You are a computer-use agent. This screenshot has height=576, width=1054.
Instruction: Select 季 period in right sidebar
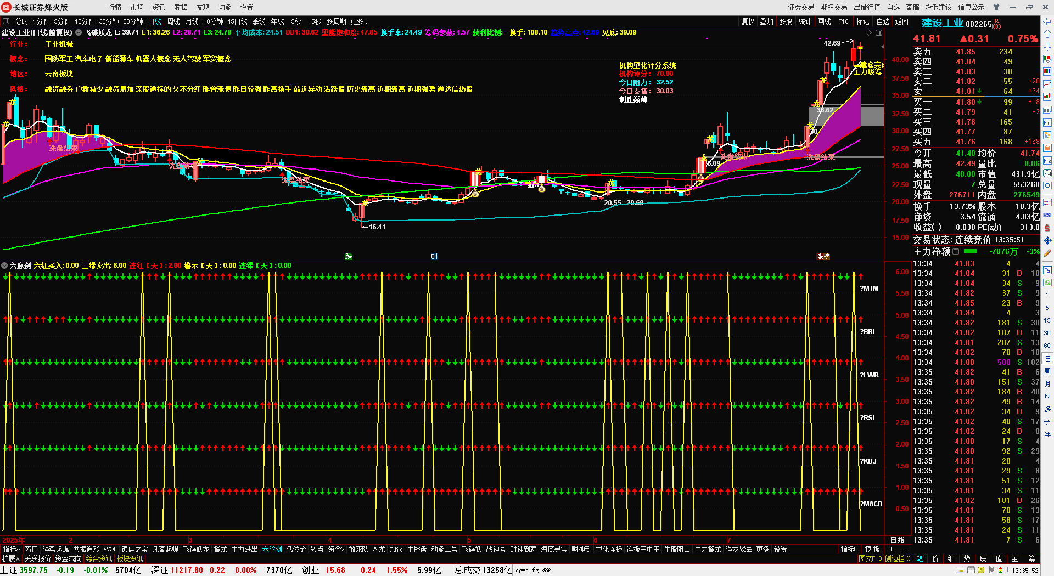pyautogui.click(x=1047, y=421)
